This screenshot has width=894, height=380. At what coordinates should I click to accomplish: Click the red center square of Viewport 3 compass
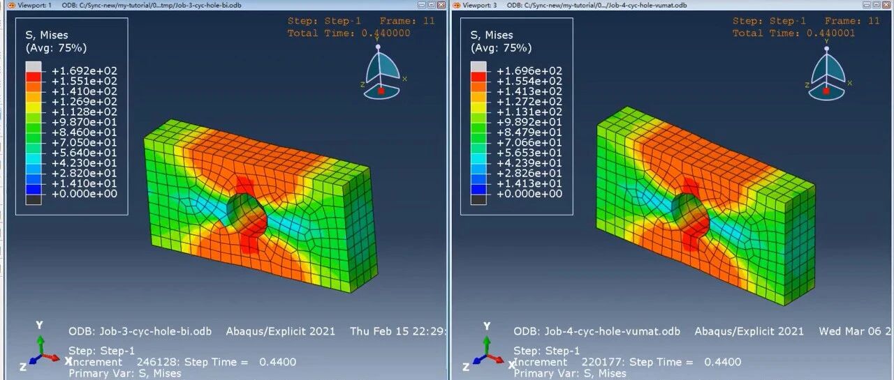(826, 91)
